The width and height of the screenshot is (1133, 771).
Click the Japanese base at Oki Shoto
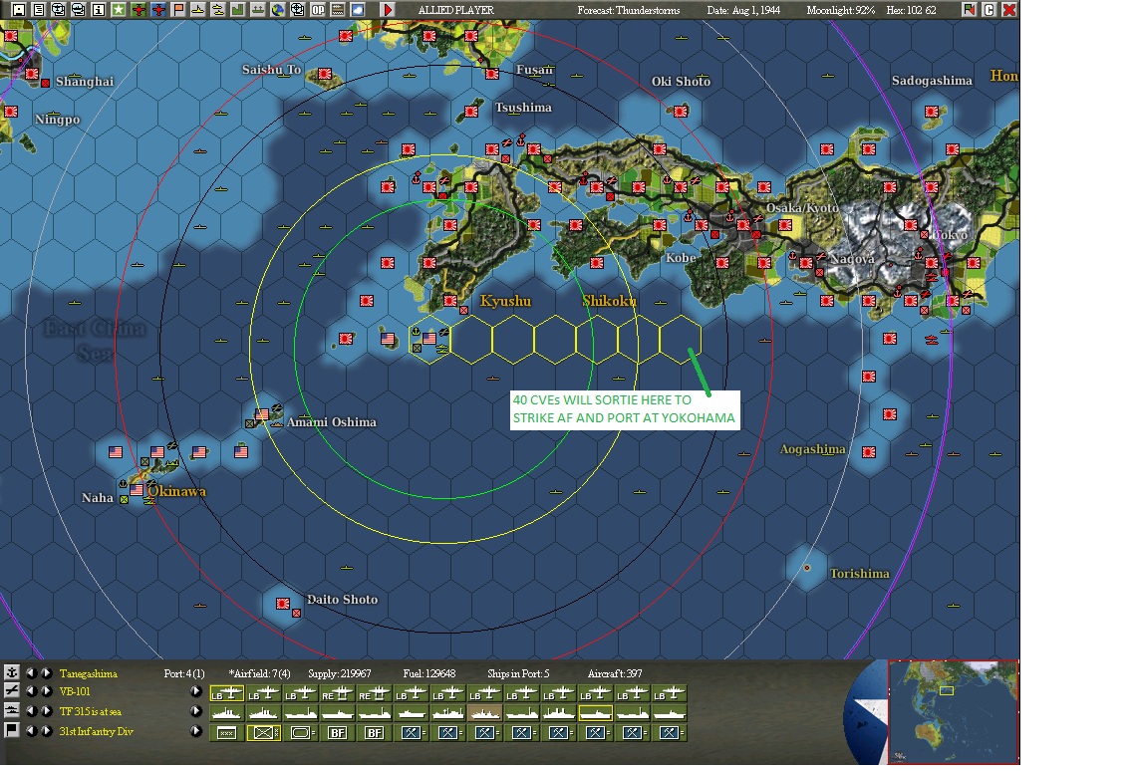681,112
